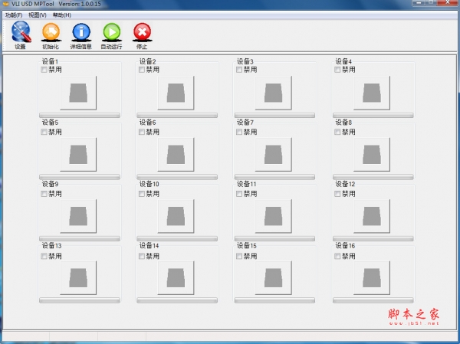Start 自动运行 auto run
Image resolution: width=460 pixels, height=344 pixels.
[x=111, y=35]
